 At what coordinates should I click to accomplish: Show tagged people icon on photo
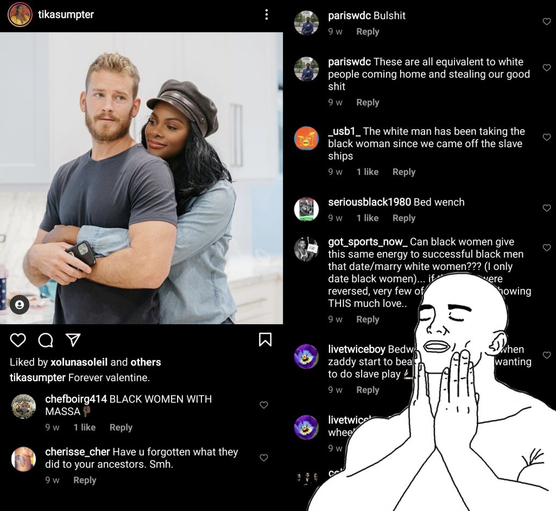click(x=20, y=305)
